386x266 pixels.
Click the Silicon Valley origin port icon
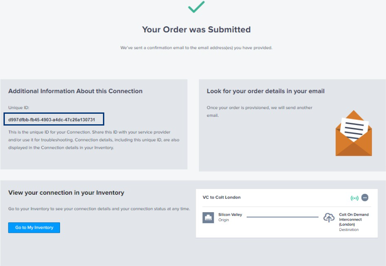point(208,217)
